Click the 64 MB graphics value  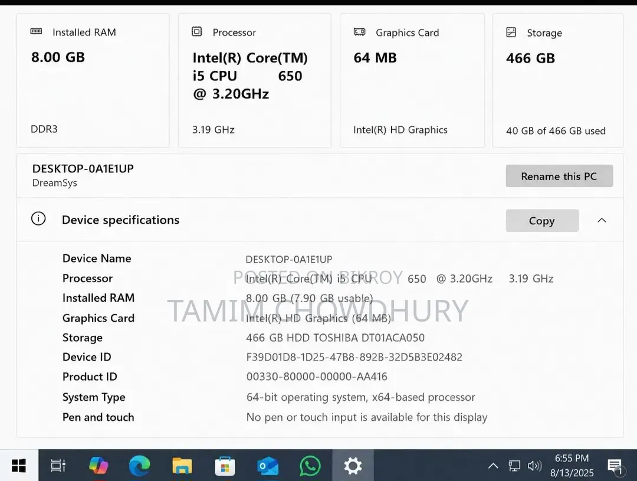(375, 58)
